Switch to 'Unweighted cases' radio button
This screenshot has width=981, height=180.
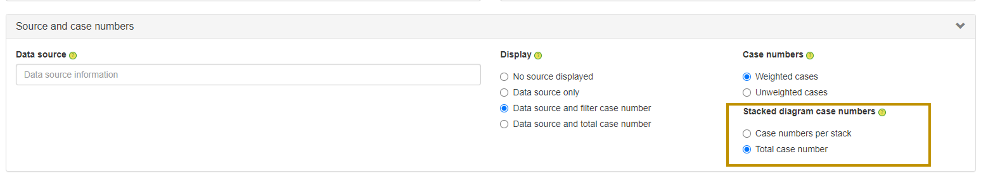point(747,93)
